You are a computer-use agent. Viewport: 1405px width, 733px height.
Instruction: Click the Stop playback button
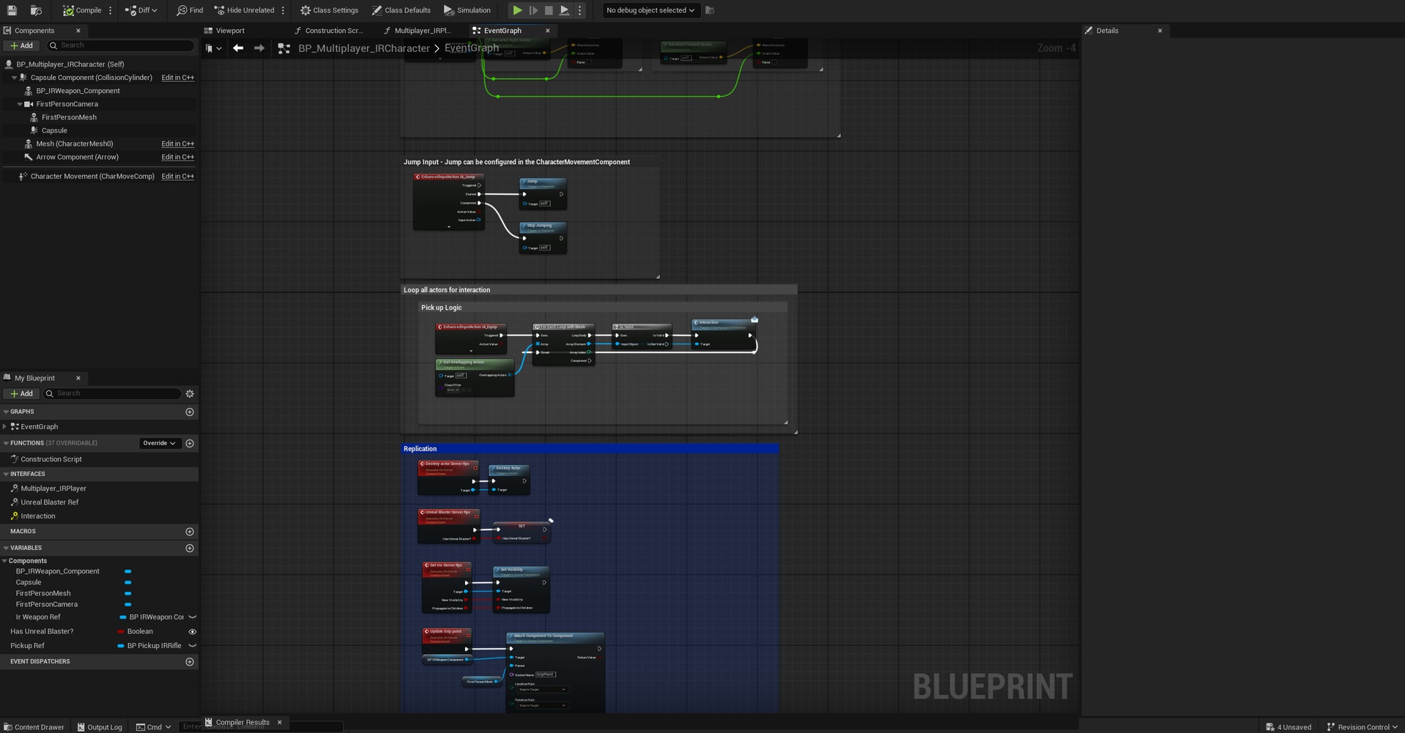tap(549, 10)
